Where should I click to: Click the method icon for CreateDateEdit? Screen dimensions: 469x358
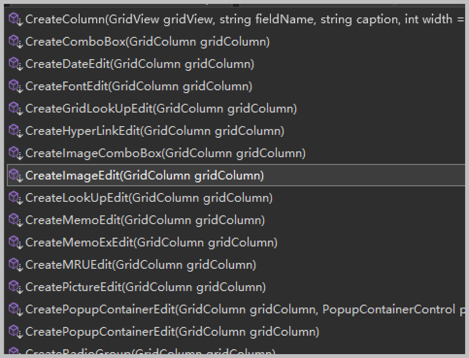15,64
